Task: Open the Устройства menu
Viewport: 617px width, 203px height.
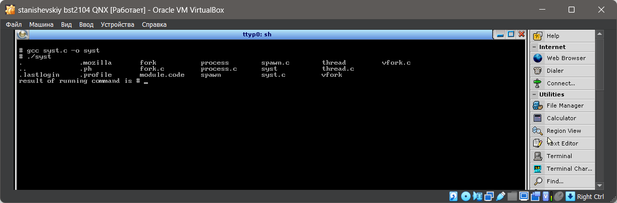Action: (x=118, y=24)
